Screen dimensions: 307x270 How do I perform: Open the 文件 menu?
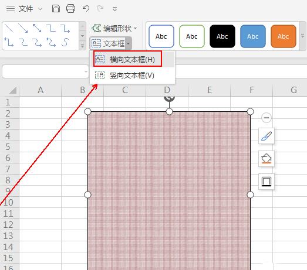[26, 9]
